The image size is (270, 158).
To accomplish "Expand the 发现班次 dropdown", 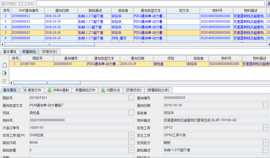I will click(266, 143).
